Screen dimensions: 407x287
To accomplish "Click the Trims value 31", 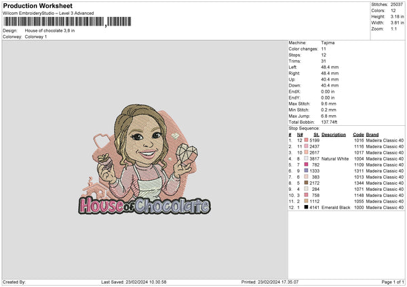I will 324,61.
